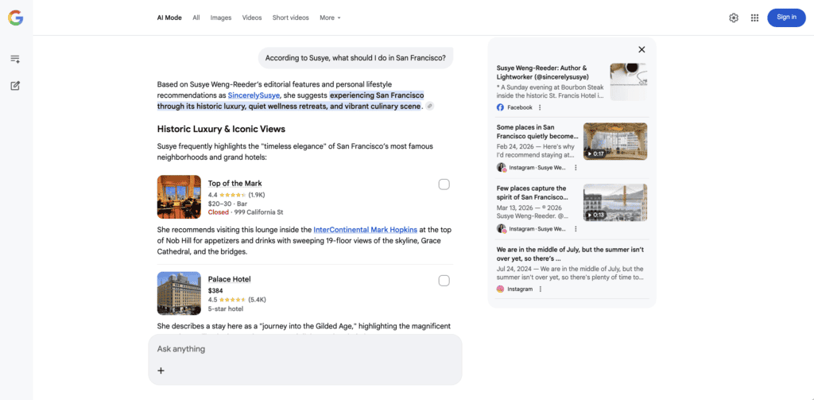This screenshot has height=400, width=814.
Task: Click the Sign in button
Action: click(x=786, y=17)
